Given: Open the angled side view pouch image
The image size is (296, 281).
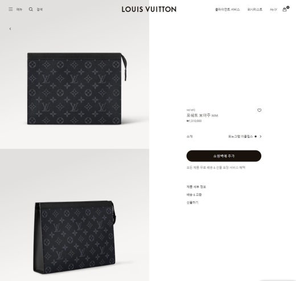Looking at the screenshot, I should [x=75, y=215].
